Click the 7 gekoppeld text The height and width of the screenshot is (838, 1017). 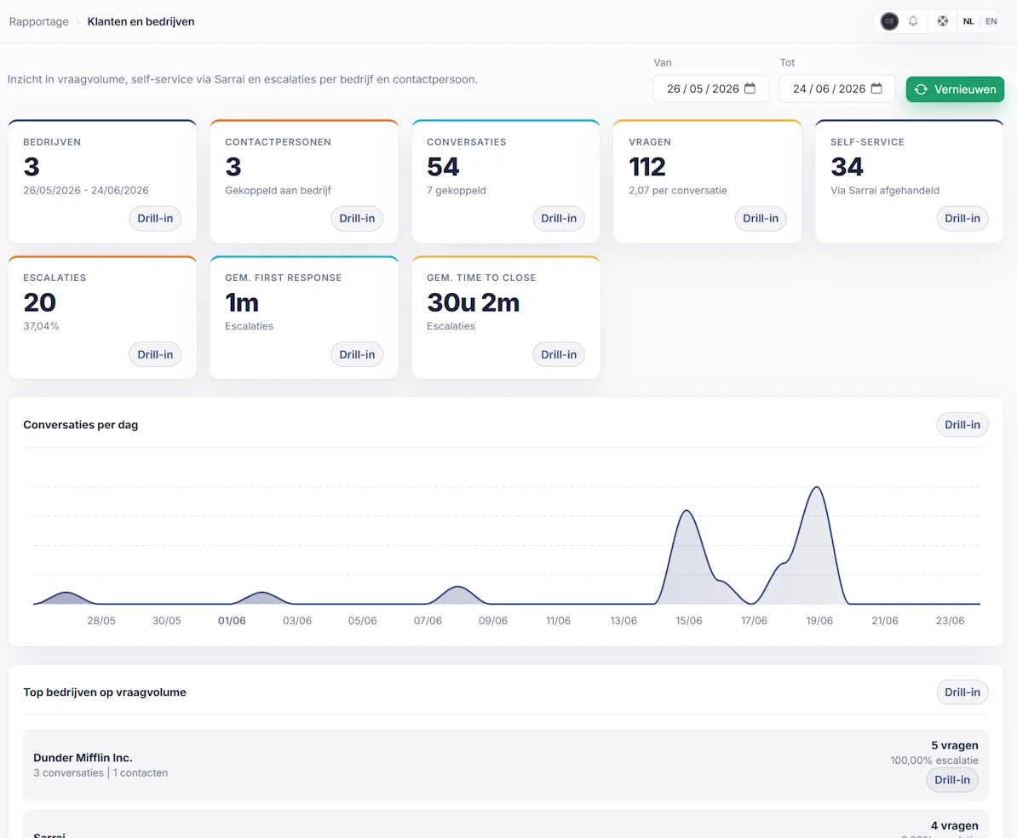point(456,191)
